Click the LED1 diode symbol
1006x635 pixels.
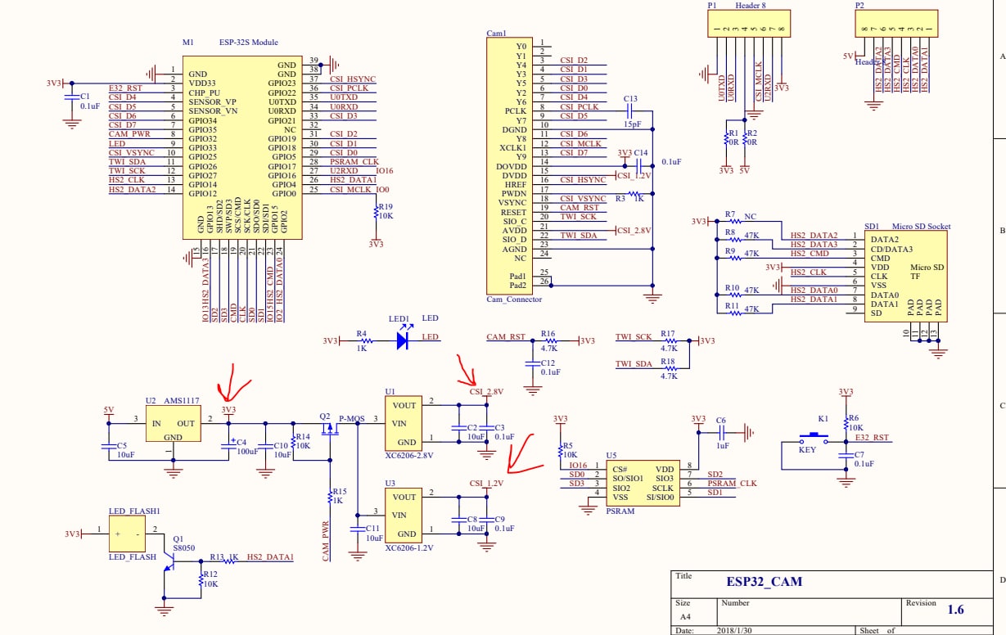click(x=403, y=340)
